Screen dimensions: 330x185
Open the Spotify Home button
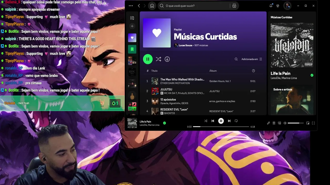pyautogui.click(x=152, y=6)
